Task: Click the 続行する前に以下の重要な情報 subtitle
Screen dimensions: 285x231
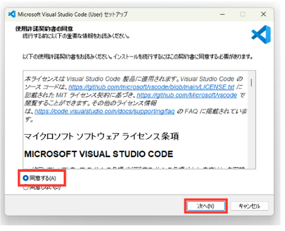Action: 76,36
